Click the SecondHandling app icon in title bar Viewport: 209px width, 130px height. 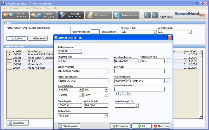[x=3, y=3]
